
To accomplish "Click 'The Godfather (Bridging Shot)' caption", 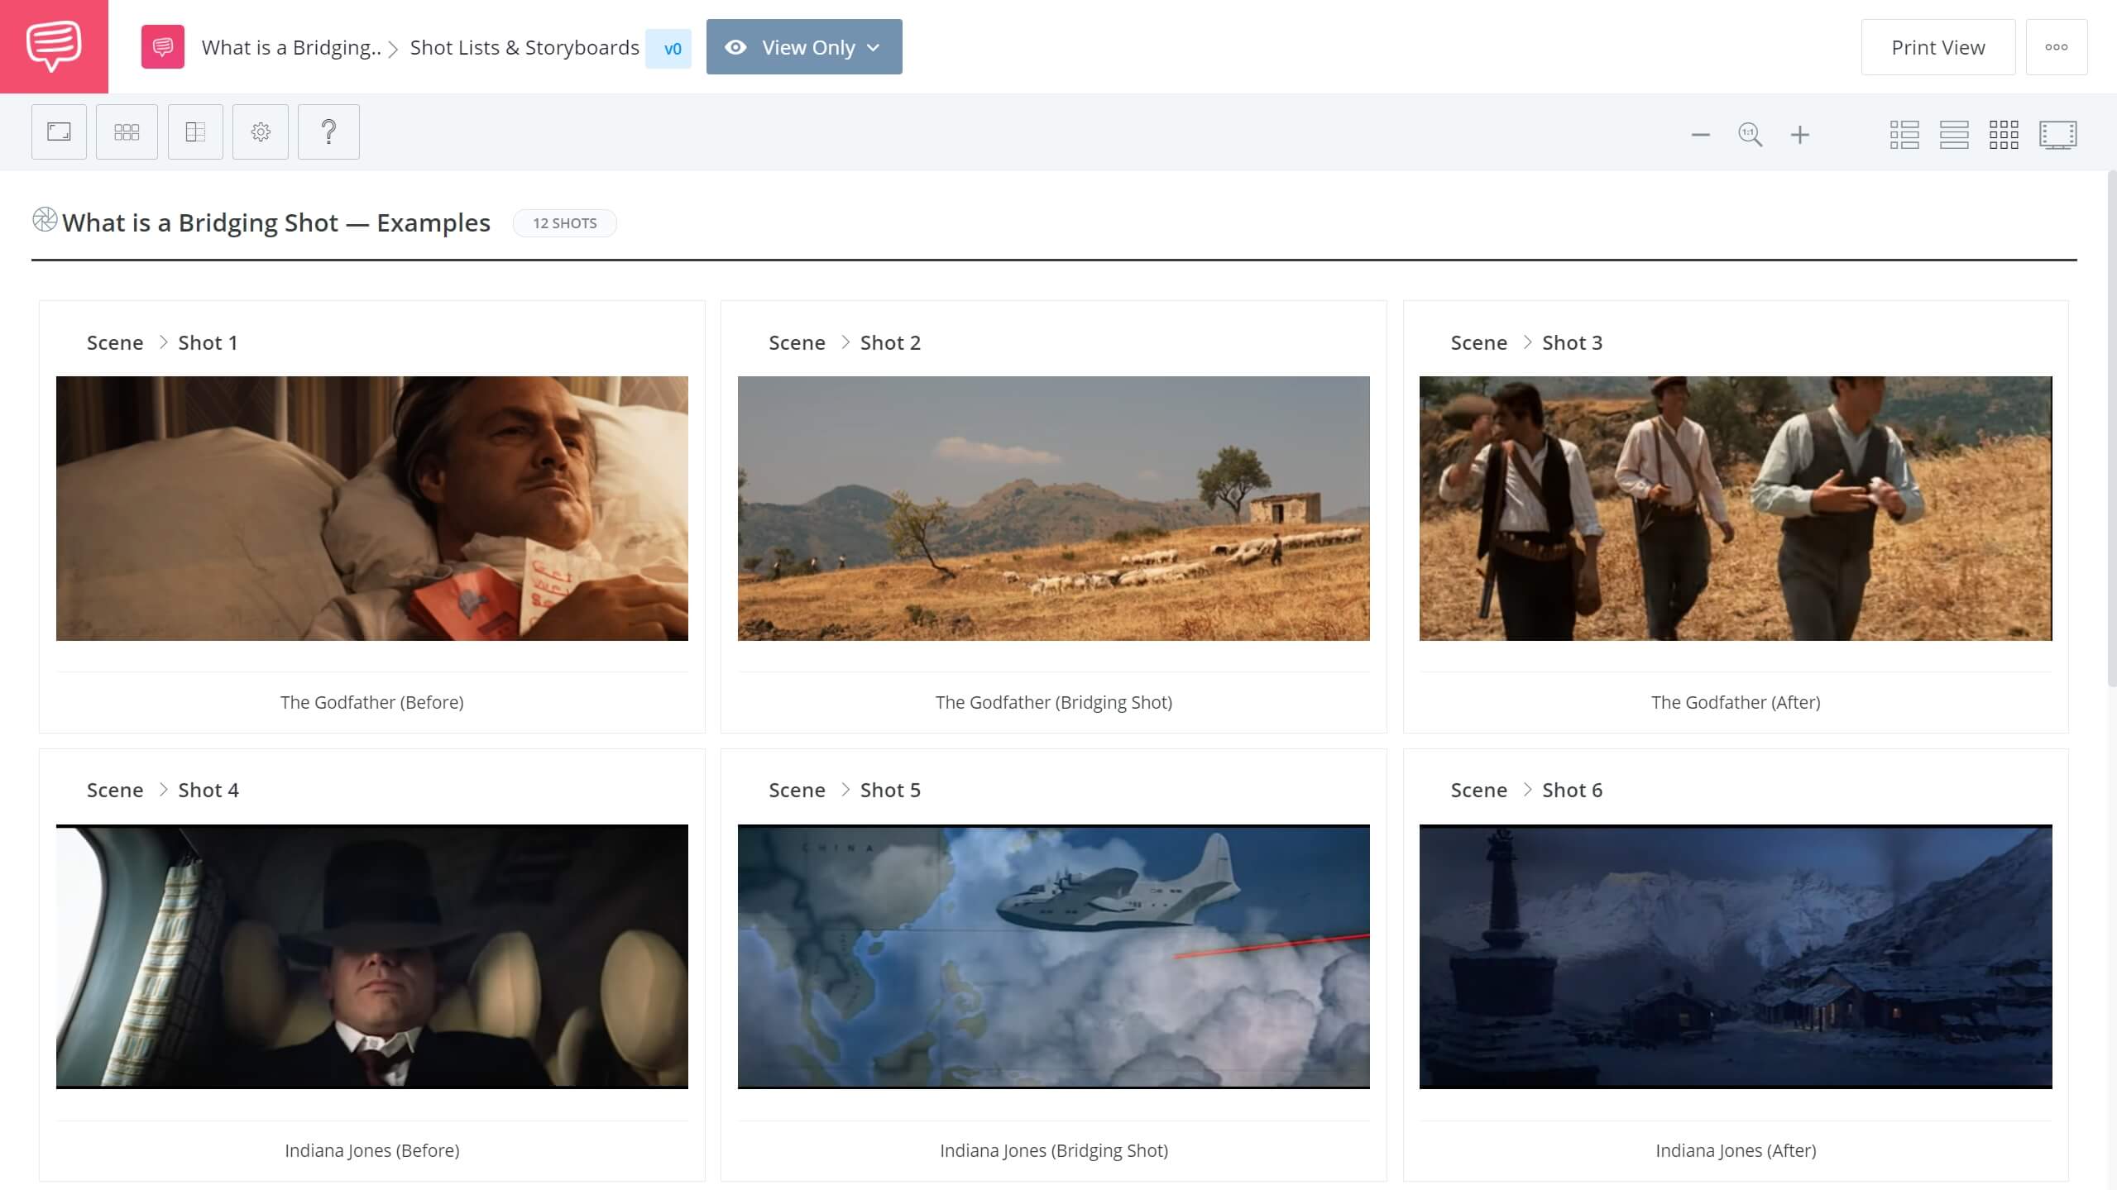I will click(x=1054, y=702).
